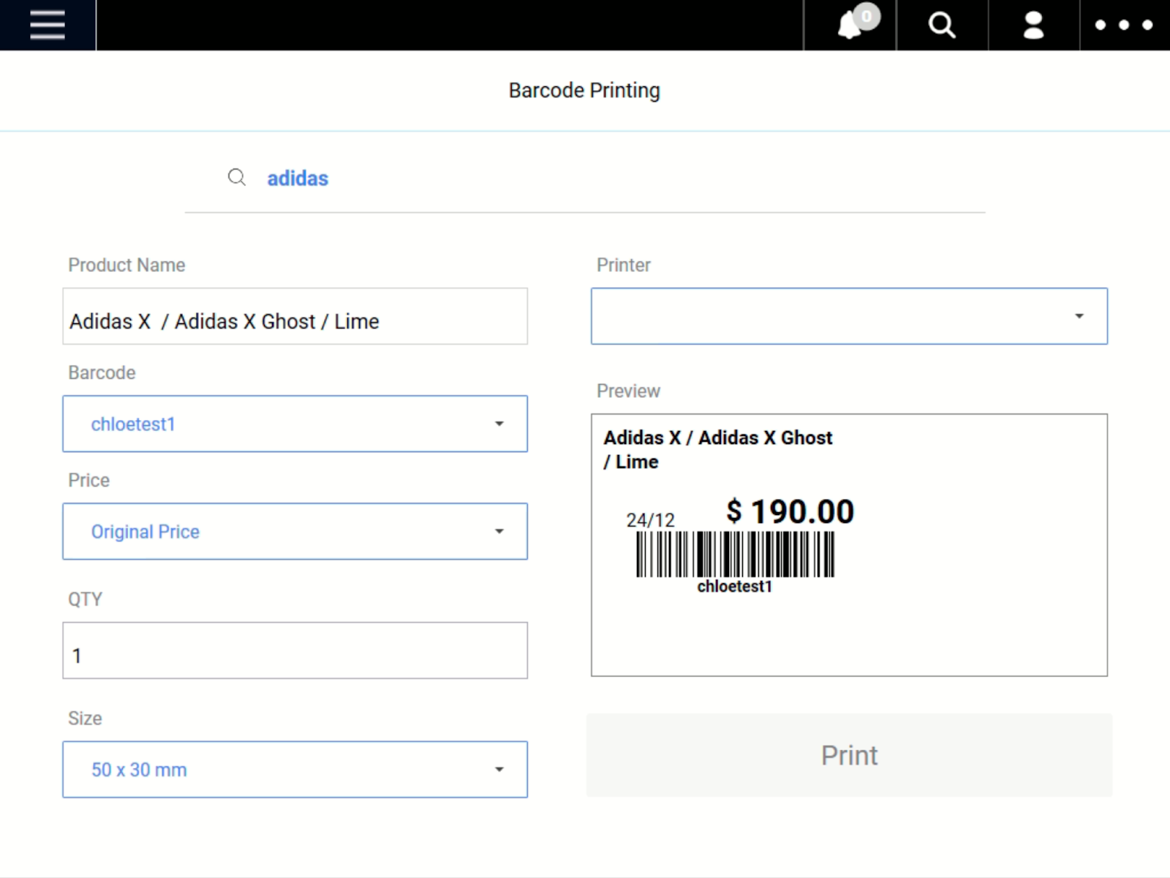Click the Price label
The width and height of the screenshot is (1170, 878).
(88, 480)
